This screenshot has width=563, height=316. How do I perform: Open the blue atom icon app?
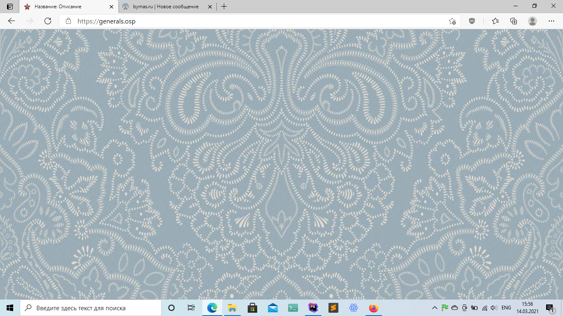tap(354, 308)
